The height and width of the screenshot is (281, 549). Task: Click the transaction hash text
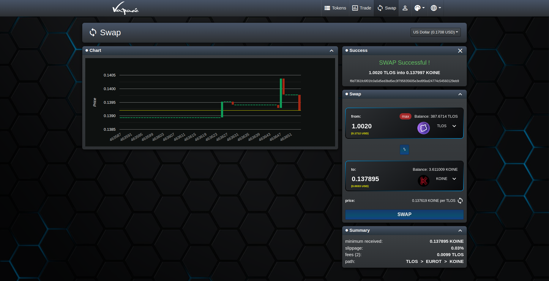point(404,81)
